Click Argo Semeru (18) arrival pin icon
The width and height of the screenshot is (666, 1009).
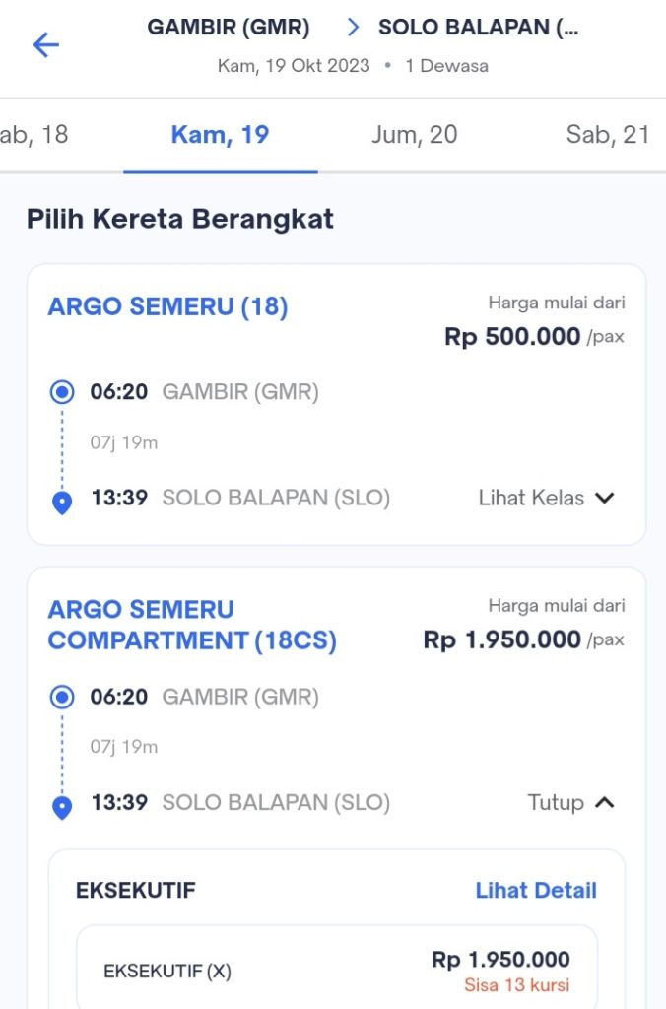(62, 504)
